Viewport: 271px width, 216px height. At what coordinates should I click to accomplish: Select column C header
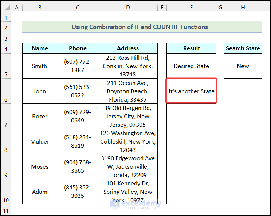[78, 8]
